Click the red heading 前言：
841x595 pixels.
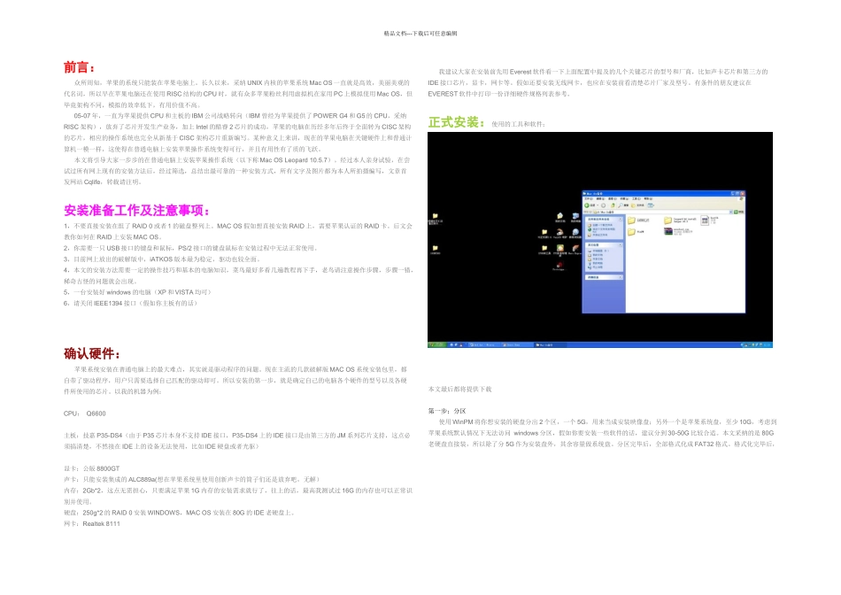(x=80, y=67)
